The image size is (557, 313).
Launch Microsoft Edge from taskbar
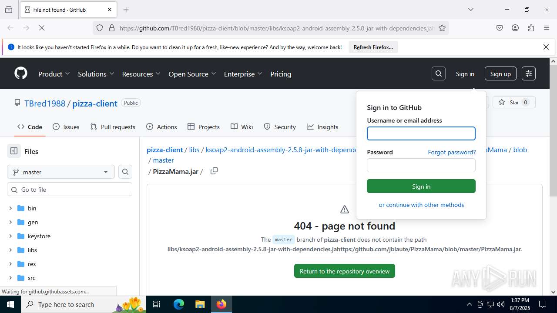[179, 304]
